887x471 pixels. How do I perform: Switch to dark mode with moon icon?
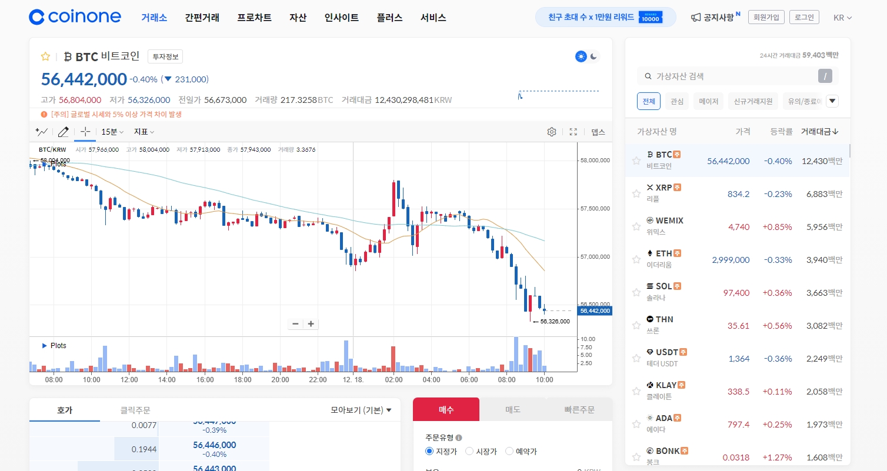[x=595, y=56]
